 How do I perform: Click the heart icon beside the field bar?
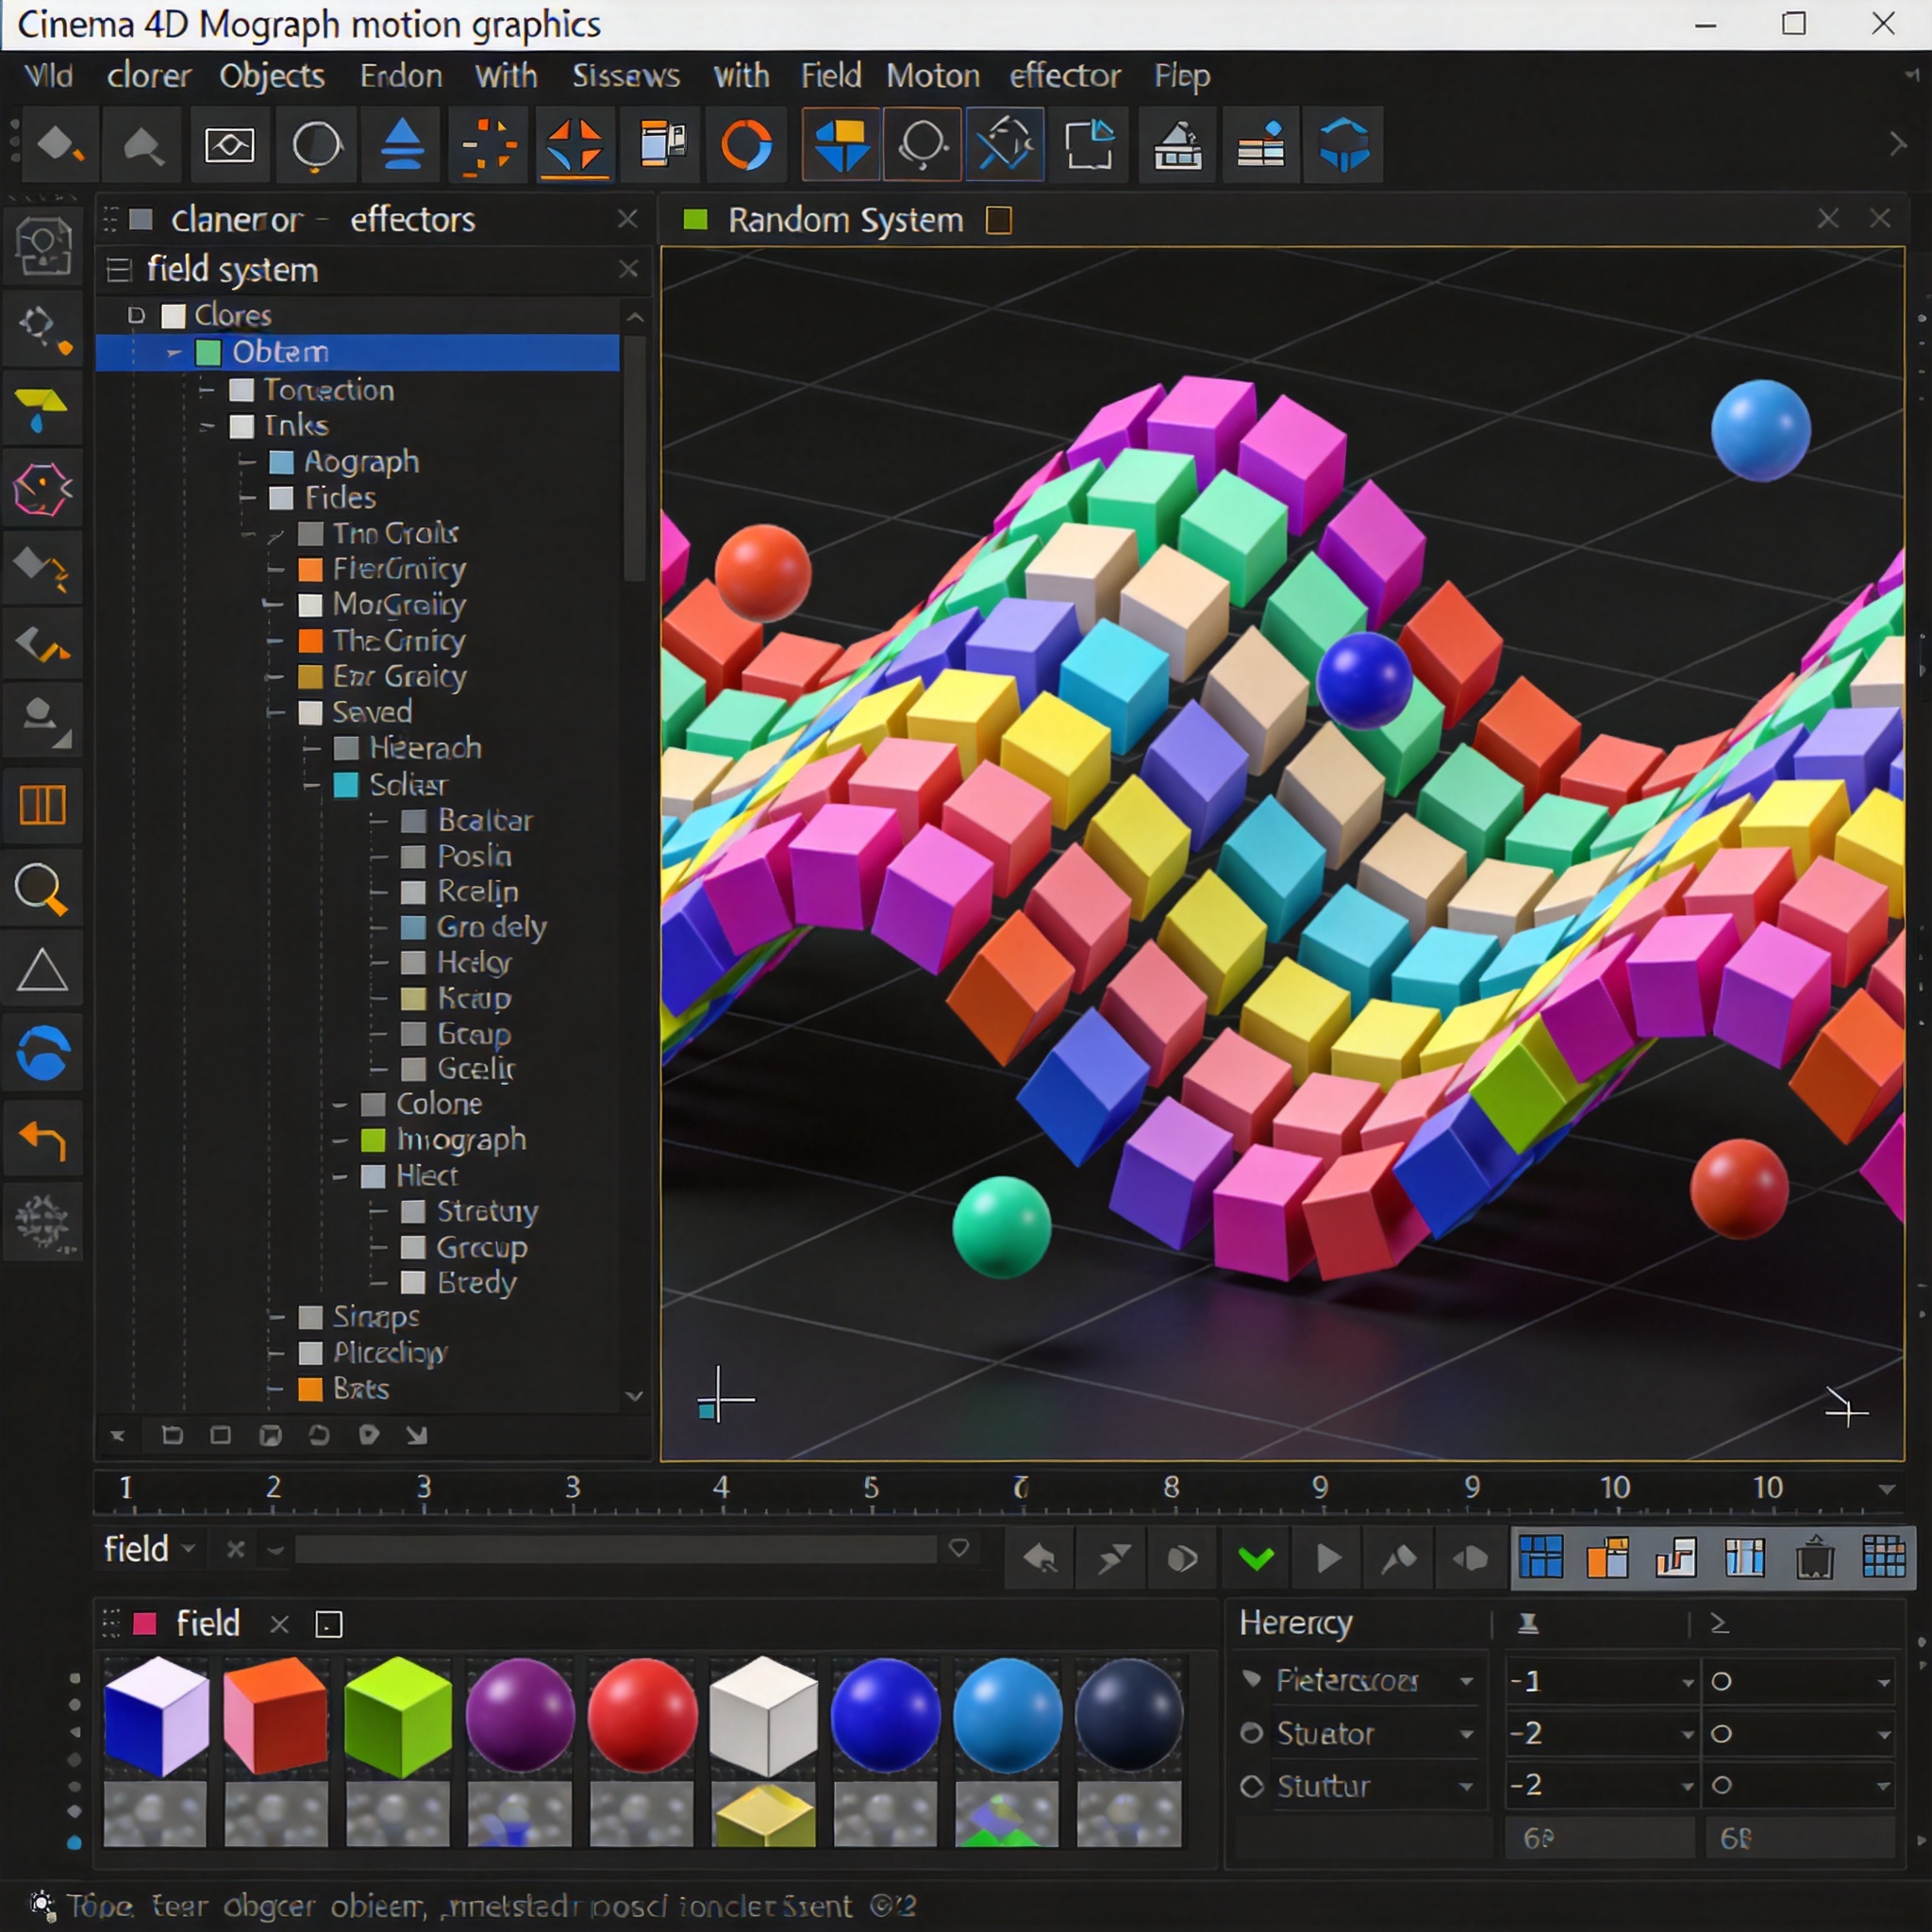959,1549
